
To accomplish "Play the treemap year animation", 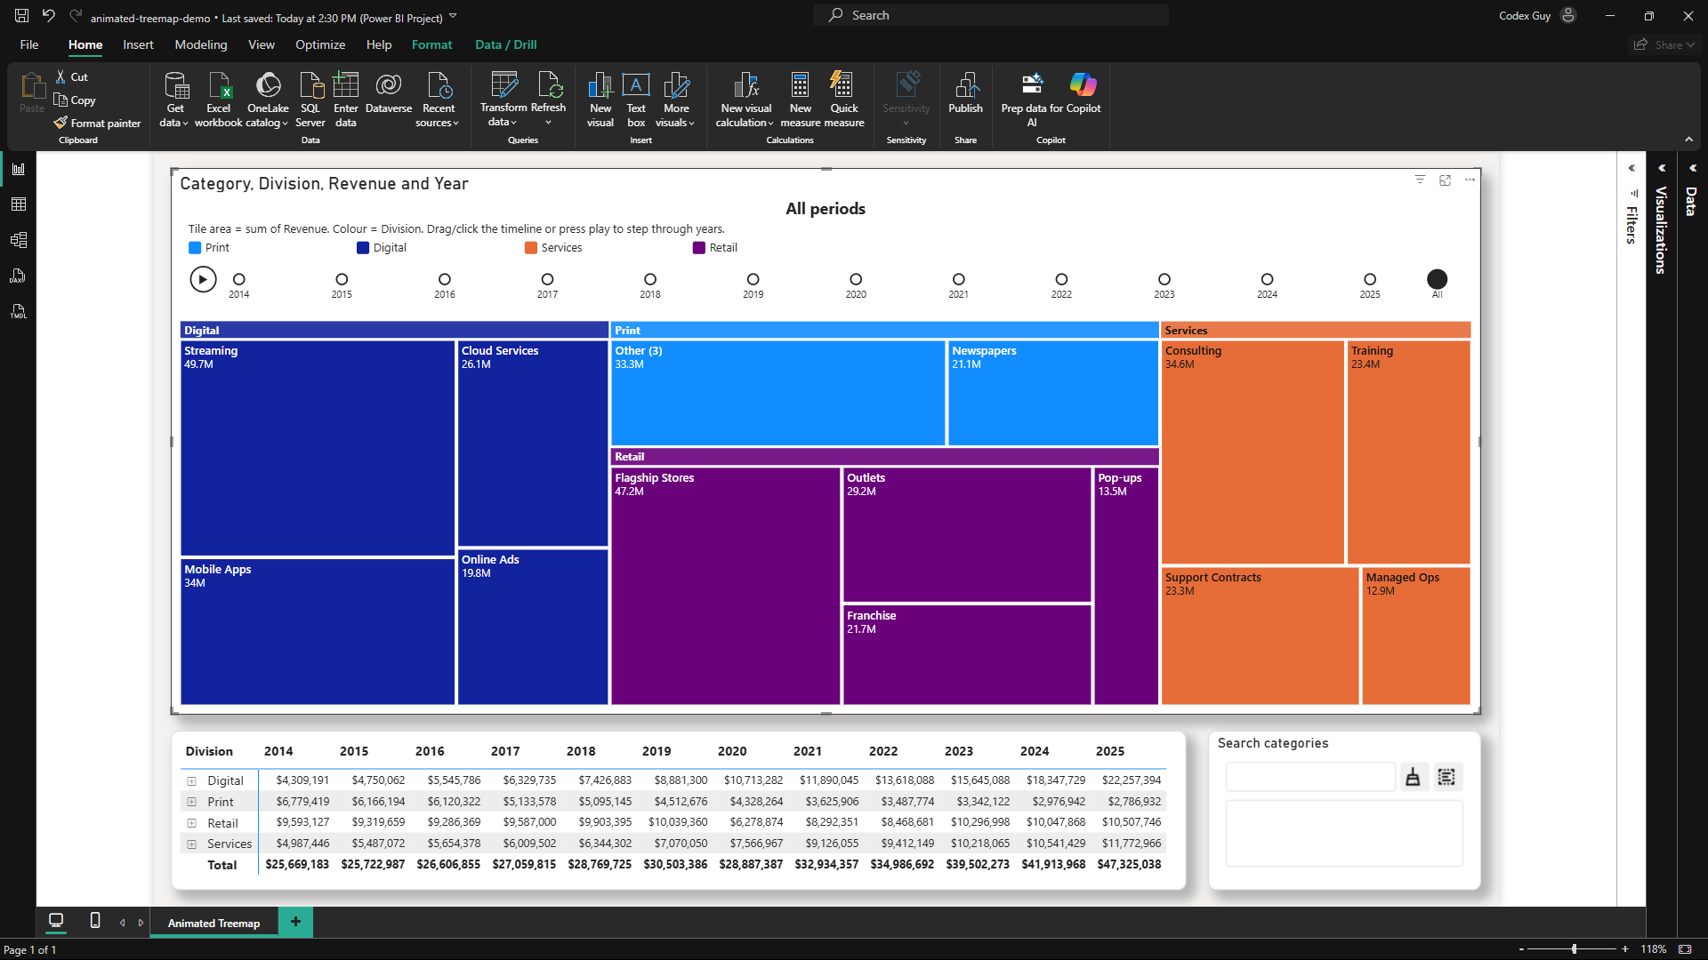I will pos(203,279).
